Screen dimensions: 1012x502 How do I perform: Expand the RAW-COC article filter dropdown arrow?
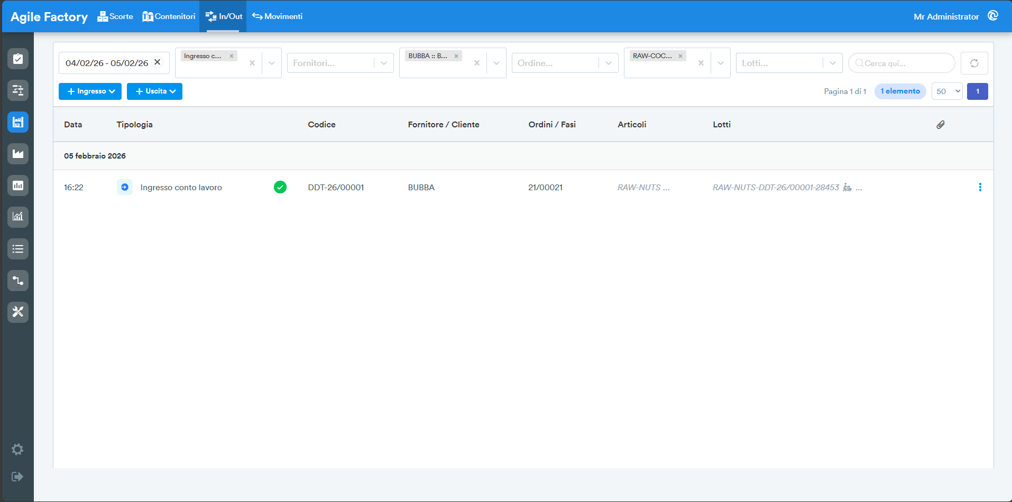(x=721, y=63)
